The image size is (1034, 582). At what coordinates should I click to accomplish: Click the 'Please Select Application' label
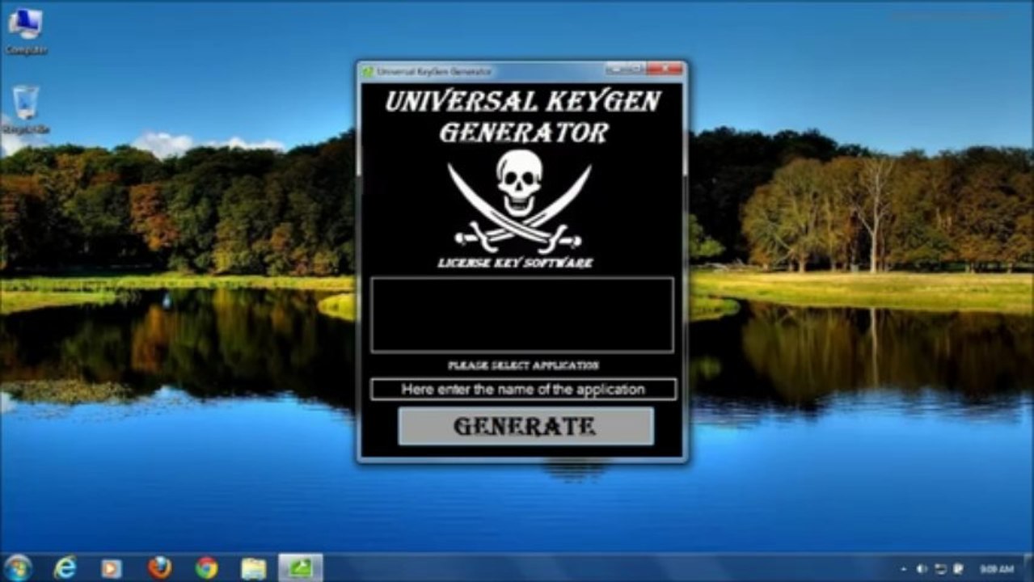(524, 365)
